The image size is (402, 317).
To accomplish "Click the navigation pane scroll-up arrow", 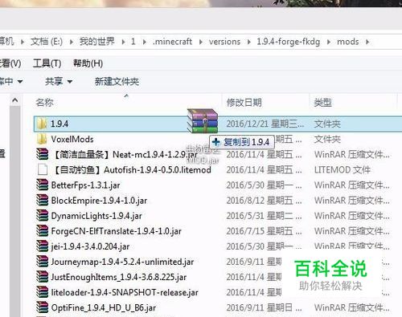I will coord(15,100).
